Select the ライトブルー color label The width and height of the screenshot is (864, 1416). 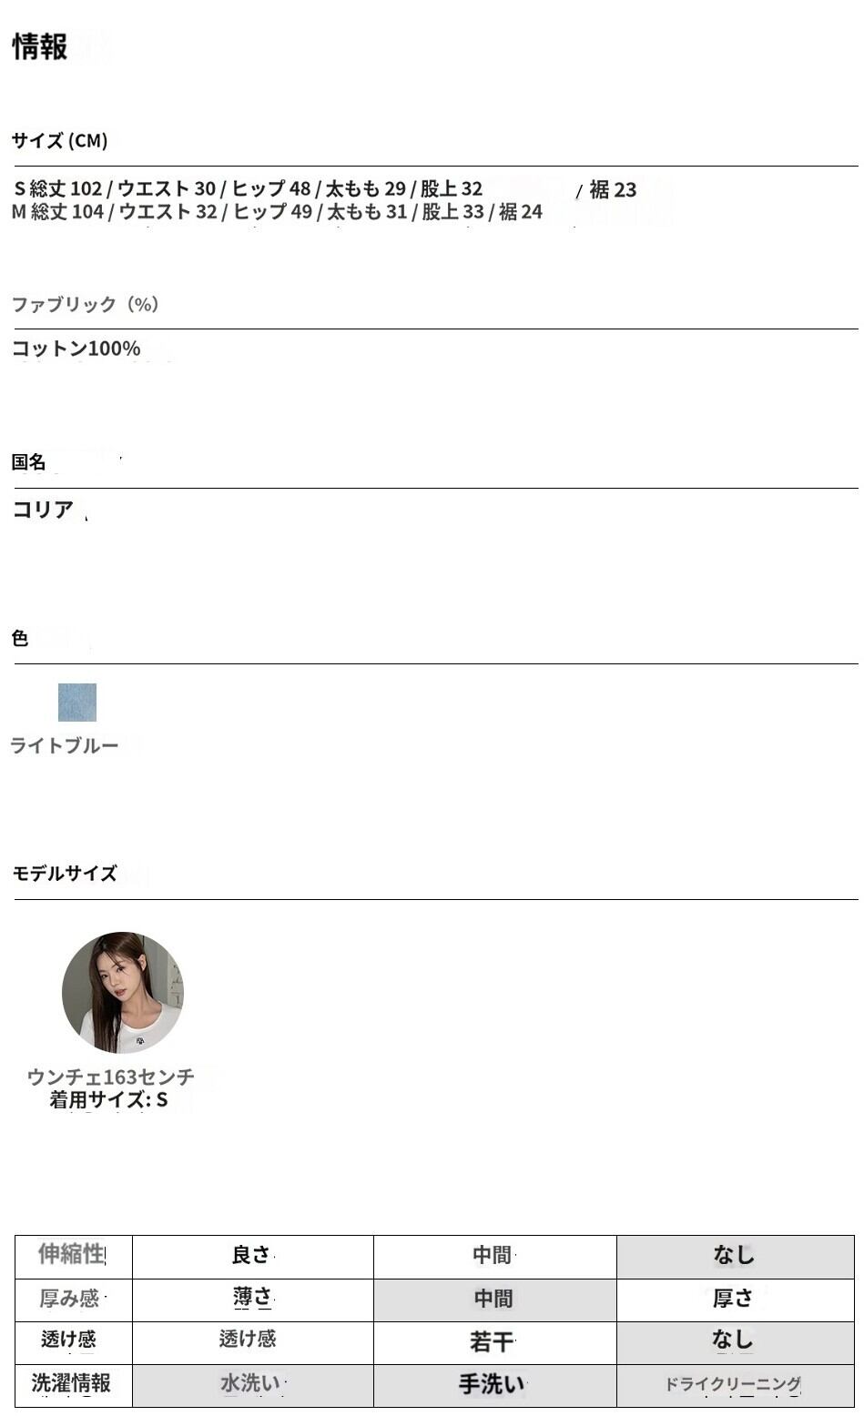(64, 746)
